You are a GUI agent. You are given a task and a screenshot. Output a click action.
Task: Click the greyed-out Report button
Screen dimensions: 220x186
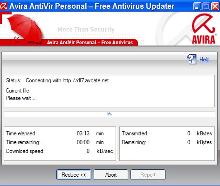(x=148, y=175)
